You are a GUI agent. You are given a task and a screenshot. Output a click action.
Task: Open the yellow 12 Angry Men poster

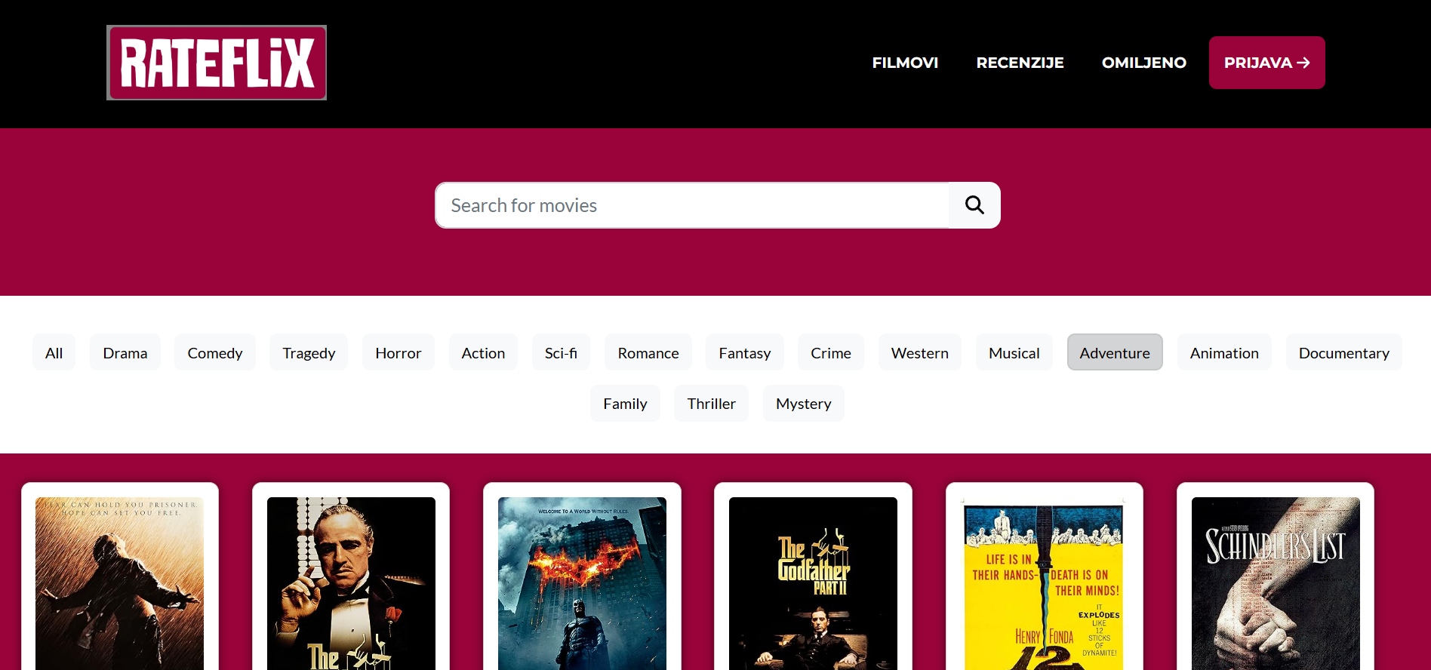1044,583
